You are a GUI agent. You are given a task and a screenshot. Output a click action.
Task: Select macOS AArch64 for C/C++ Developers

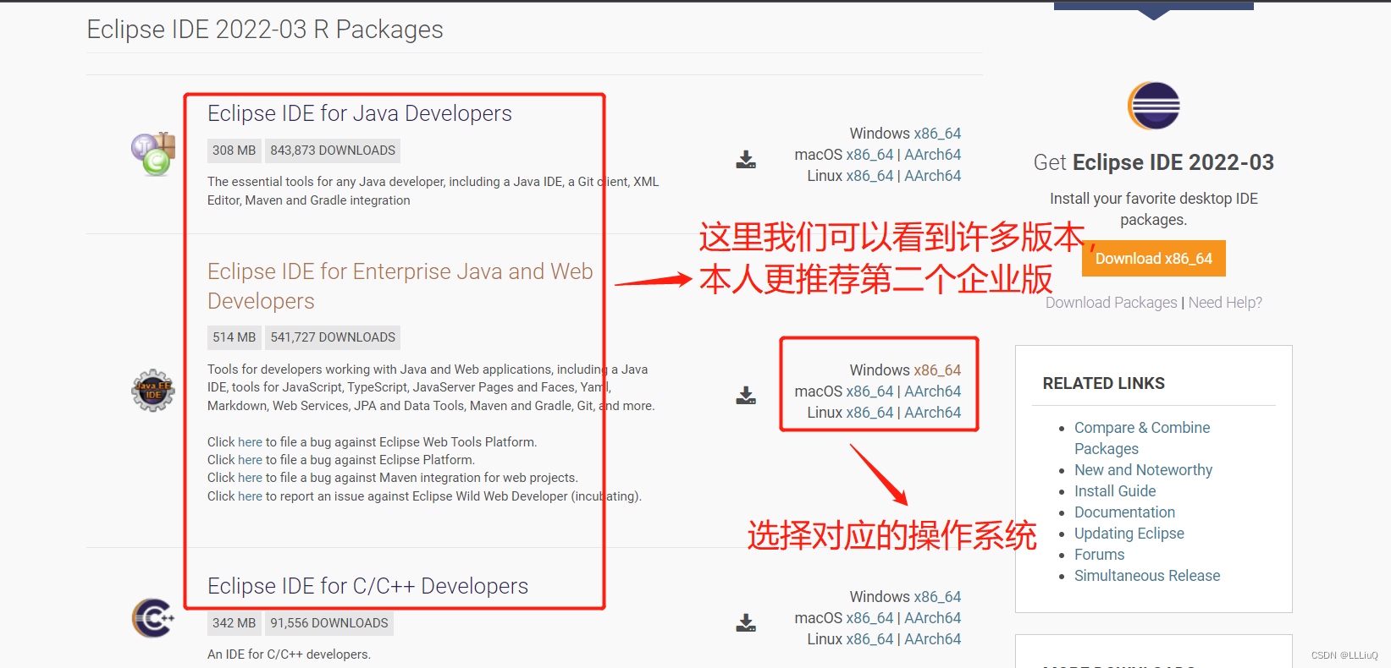[932, 618]
